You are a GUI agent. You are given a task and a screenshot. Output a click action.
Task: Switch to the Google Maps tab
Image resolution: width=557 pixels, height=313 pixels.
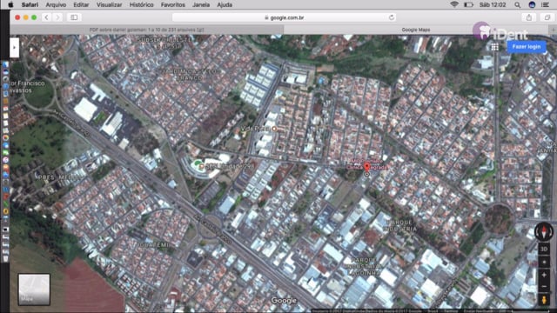pyautogui.click(x=416, y=30)
